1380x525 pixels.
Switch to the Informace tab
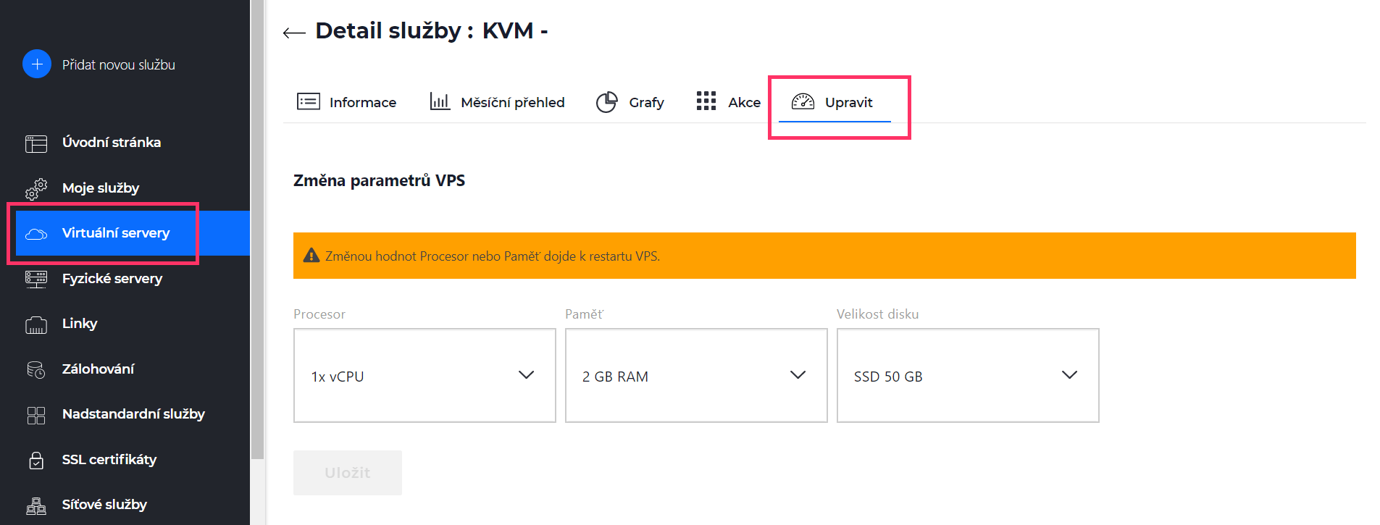pyautogui.click(x=346, y=102)
